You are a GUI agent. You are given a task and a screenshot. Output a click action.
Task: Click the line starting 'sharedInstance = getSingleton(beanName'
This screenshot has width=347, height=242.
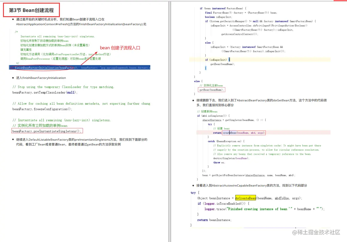click(x=234, y=120)
